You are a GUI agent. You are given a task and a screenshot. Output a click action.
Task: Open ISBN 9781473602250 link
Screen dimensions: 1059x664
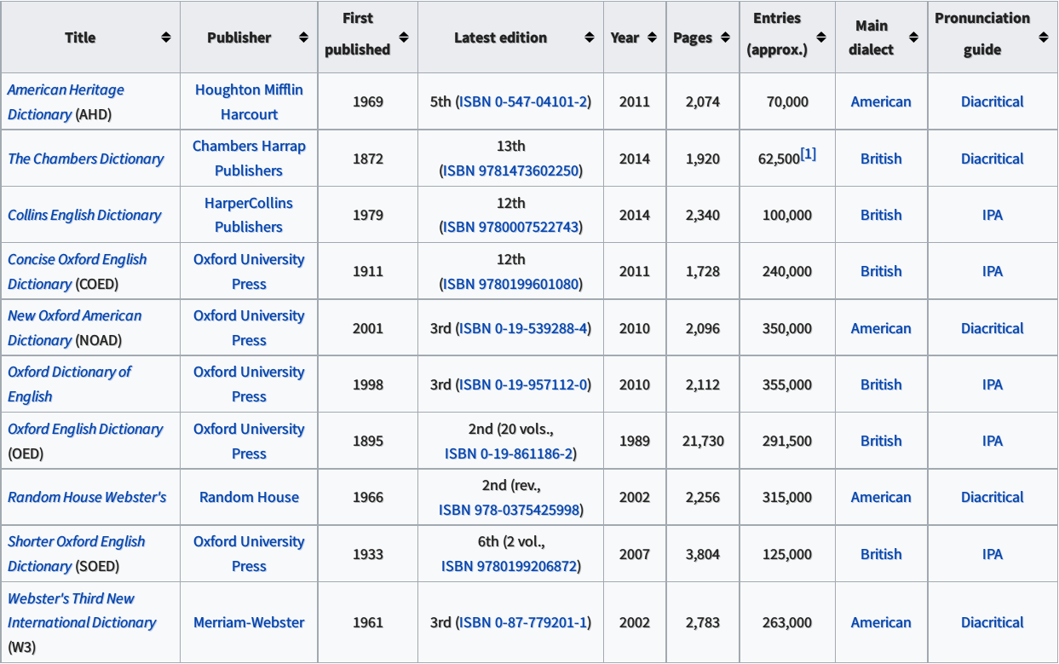coord(511,170)
